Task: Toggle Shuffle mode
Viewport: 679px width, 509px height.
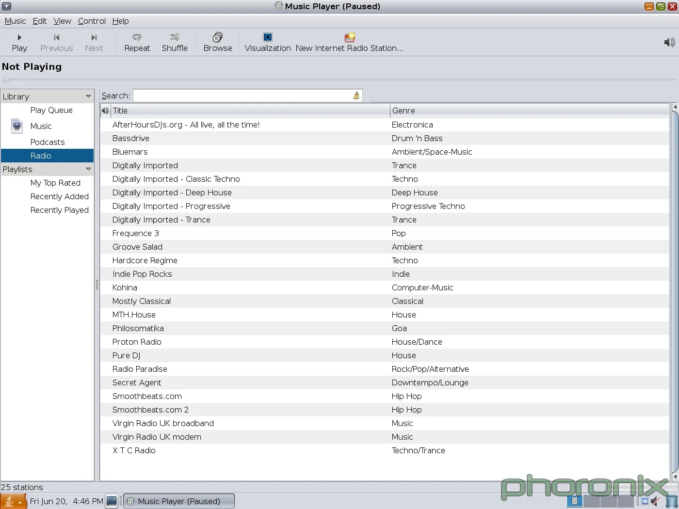Action: coord(175,43)
